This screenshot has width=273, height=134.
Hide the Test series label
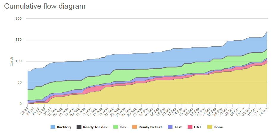[x=178, y=127]
